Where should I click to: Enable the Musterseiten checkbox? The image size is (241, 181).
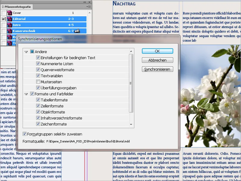point(38,81)
